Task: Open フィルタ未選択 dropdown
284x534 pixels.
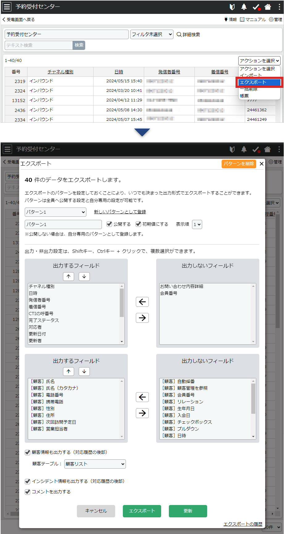Action: tap(152, 35)
